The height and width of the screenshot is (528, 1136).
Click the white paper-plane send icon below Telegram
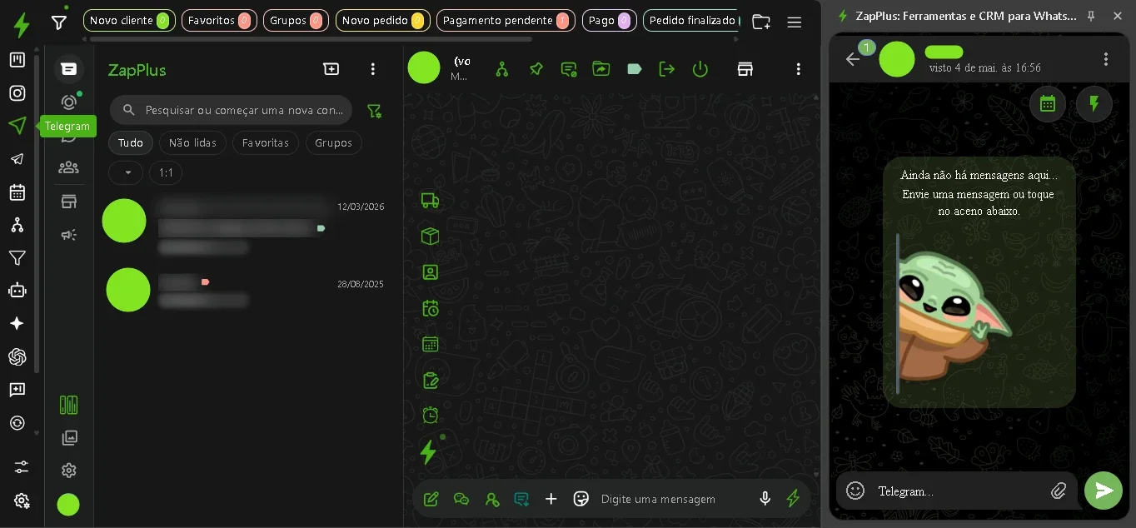tap(17, 159)
